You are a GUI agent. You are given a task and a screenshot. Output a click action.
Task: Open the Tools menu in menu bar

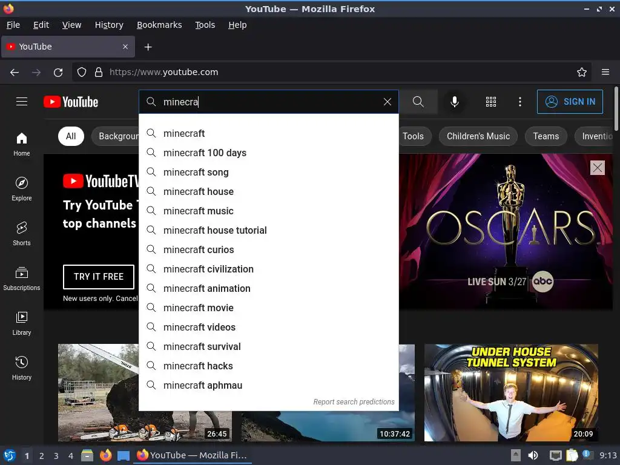coord(205,25)
